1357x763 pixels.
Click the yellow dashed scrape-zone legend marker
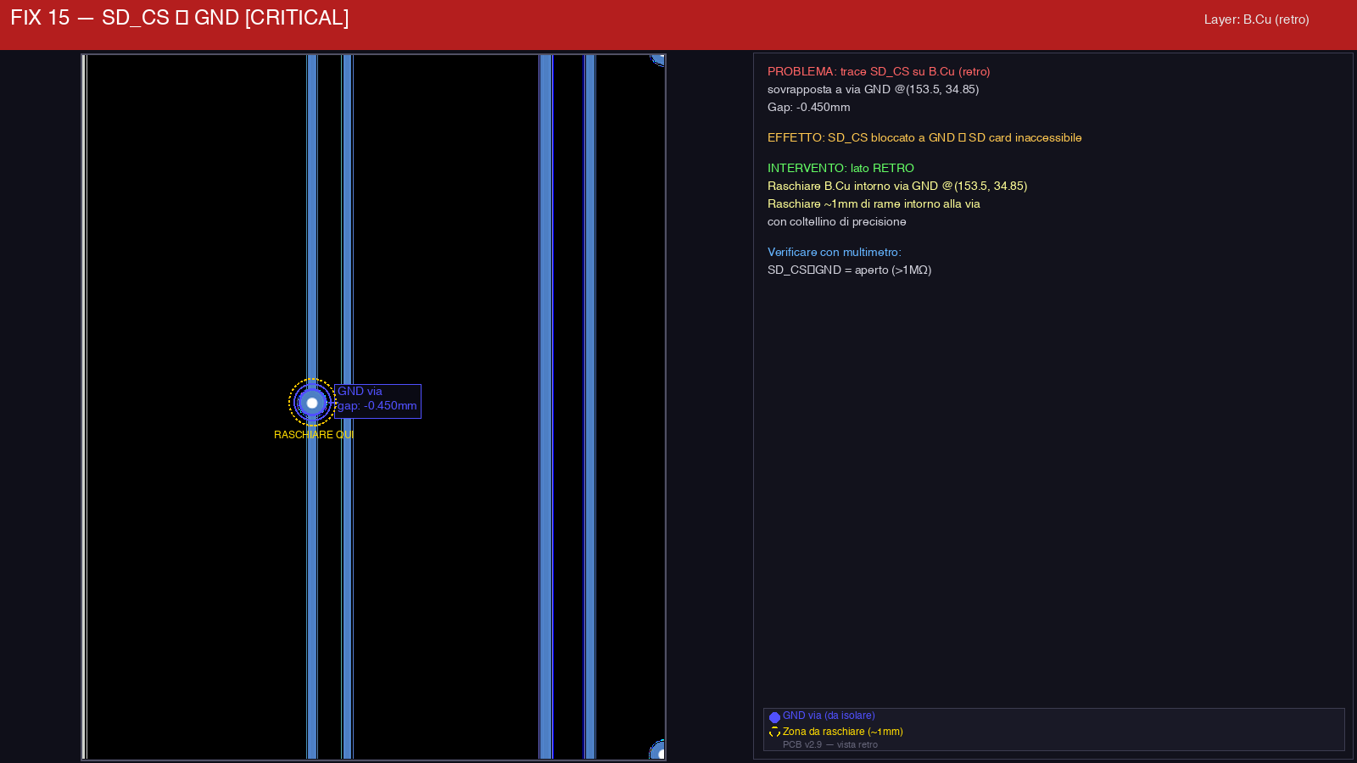point(774,732)
